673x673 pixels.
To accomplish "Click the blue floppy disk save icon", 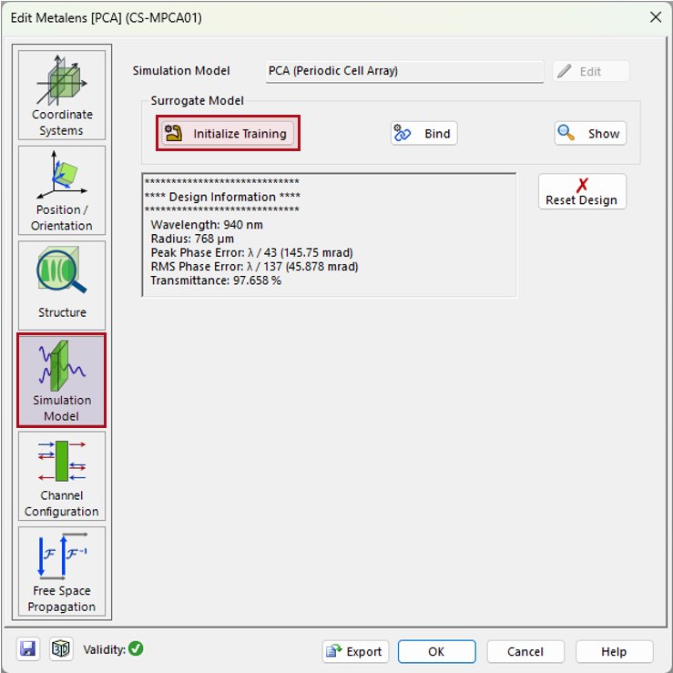I will [x=28, y=649].
